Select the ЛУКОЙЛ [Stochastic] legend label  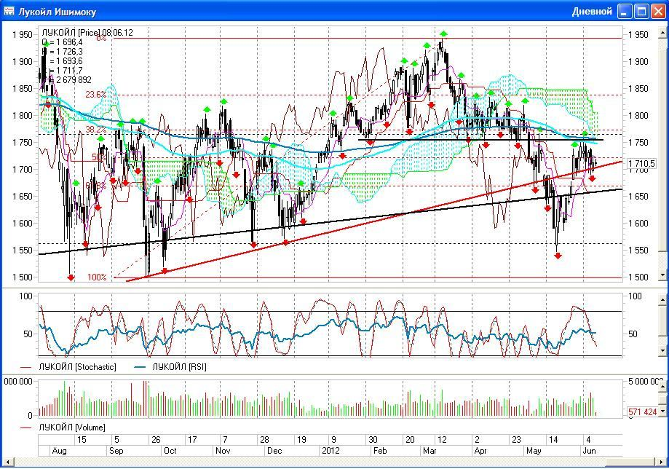77,367
